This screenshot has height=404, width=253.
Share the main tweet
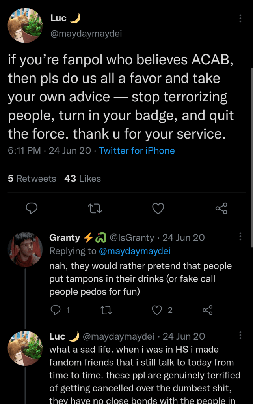pyautogui.click(x=221, y=209)
